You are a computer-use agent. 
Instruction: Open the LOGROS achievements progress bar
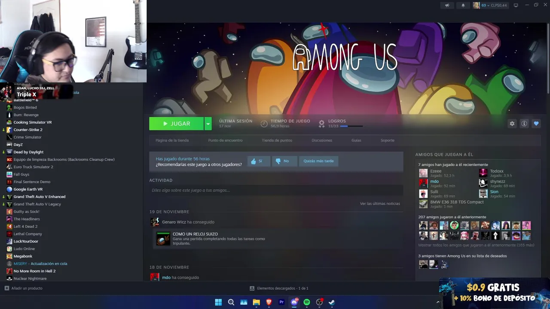click(x=351, y=126)
